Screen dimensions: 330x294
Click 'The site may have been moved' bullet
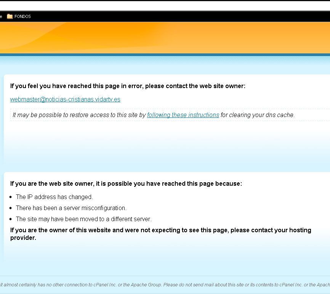(84, 219)
